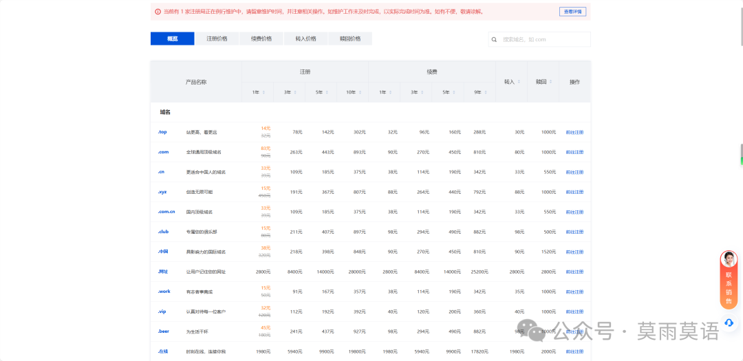Sort by the 续费 9年 column arrows
The image size is (743, 361).
coord(486,92)
